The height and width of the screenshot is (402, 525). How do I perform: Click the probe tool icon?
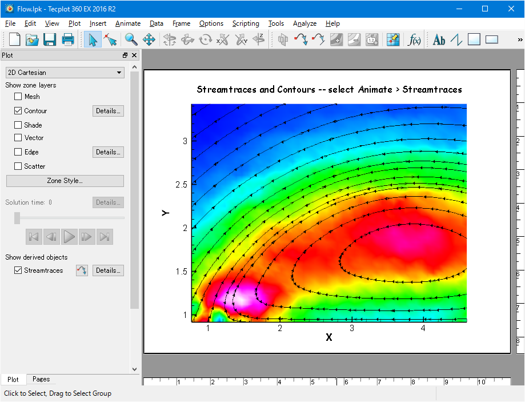tap(392, 39)
